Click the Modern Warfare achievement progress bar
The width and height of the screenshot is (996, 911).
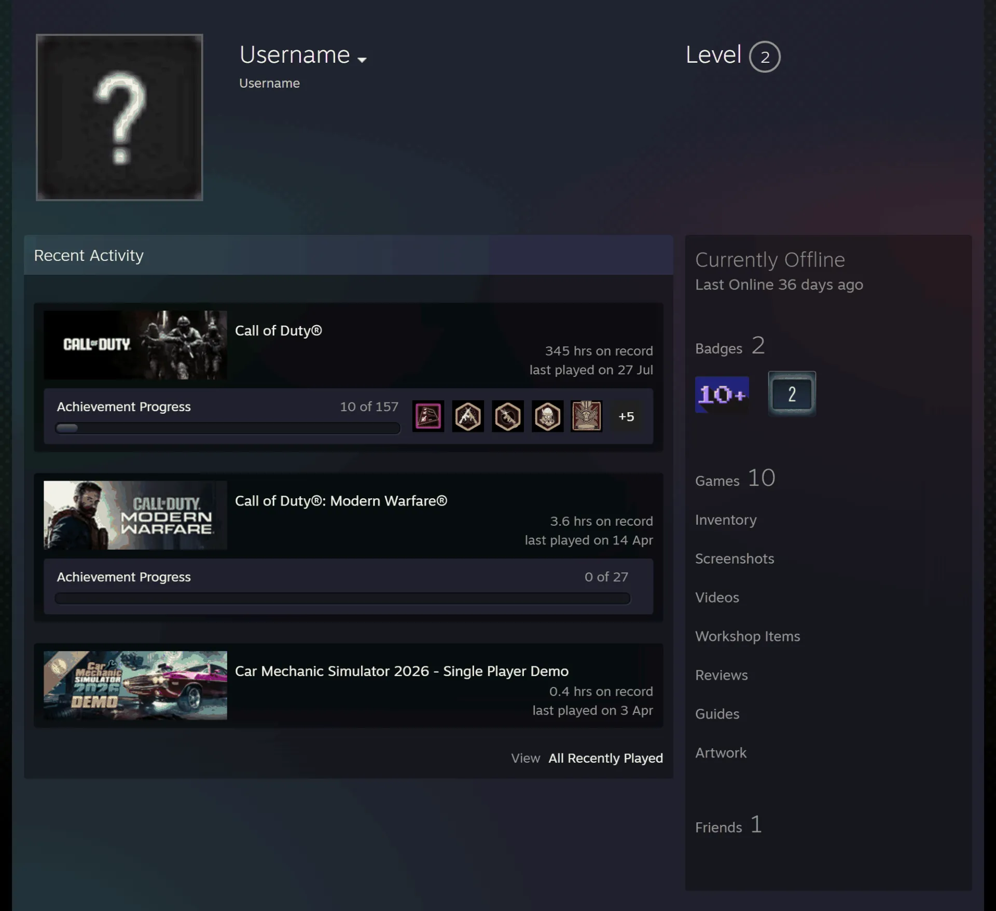pyautogui.click(x=342, y=598)
